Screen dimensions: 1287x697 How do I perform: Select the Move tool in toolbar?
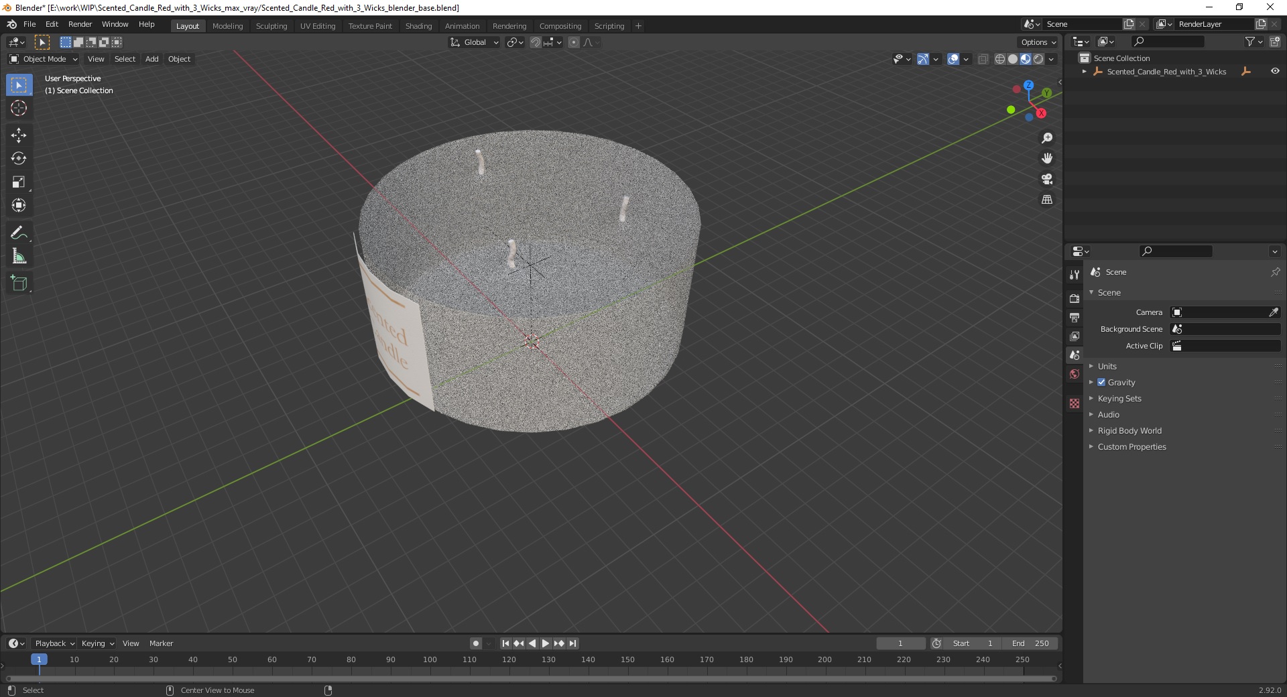19,135
